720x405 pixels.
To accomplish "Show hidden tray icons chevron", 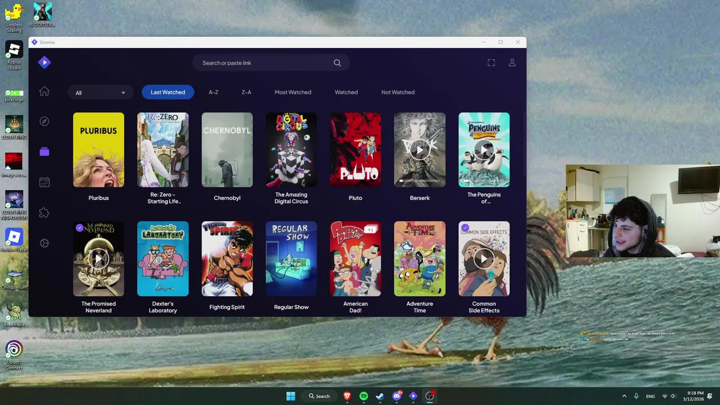I will click(624, 396).
